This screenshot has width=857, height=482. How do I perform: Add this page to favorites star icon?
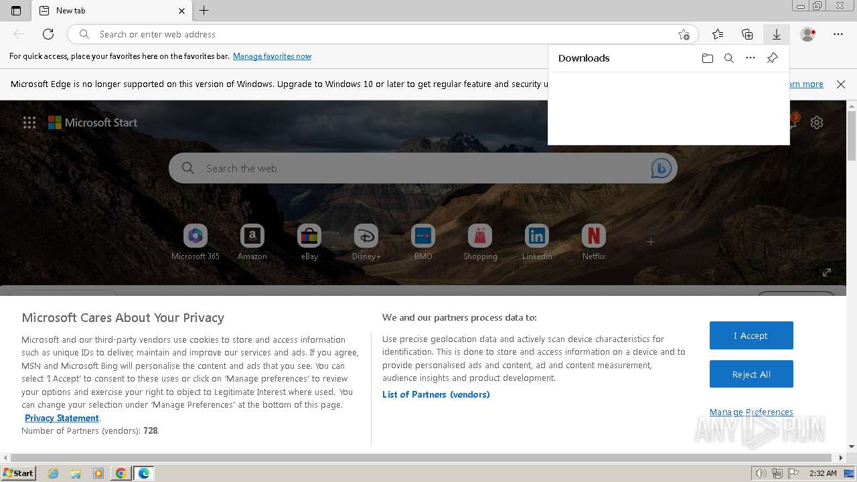(x=684, y=34)
